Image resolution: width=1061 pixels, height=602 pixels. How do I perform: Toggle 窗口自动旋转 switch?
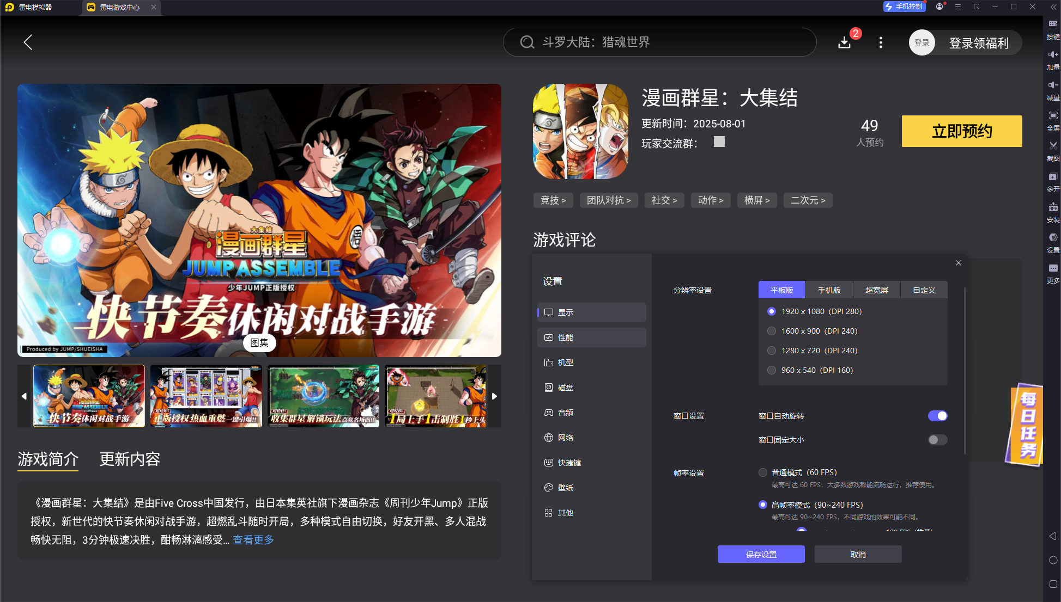pos(937,416)
